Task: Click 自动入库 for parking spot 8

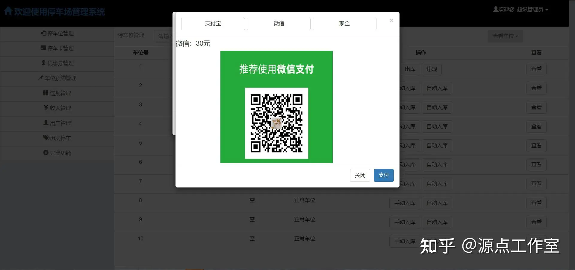Action: 437,203
